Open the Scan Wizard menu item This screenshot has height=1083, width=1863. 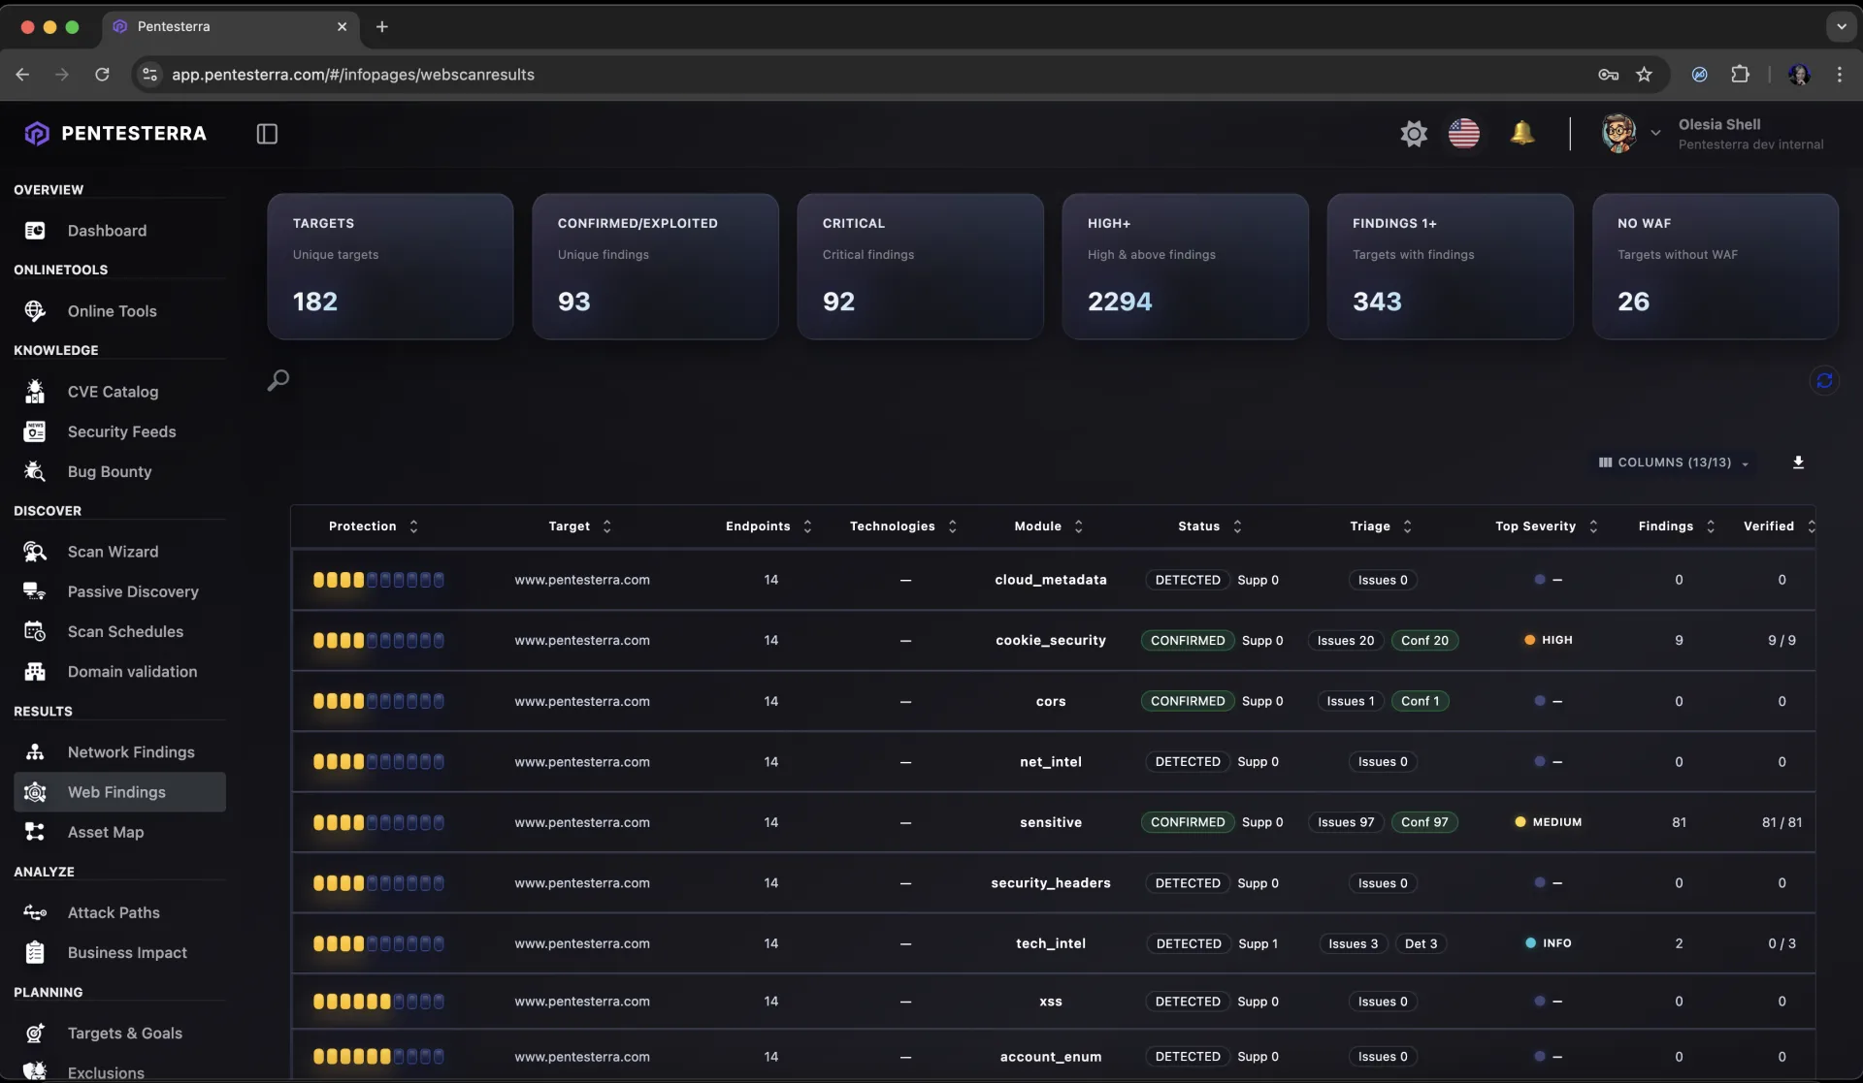coord(113,552)
